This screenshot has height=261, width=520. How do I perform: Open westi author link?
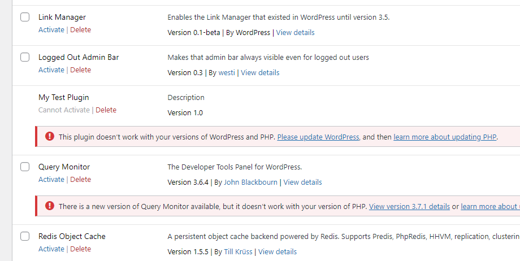point(227,72)
